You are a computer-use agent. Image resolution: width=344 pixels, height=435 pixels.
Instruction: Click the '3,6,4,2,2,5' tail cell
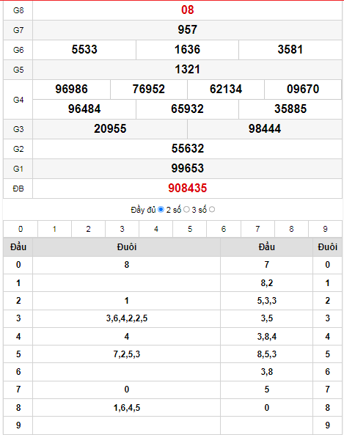[x=126, y=318]
